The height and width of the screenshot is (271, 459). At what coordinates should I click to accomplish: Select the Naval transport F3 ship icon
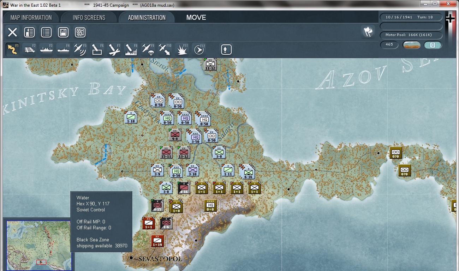47,49
